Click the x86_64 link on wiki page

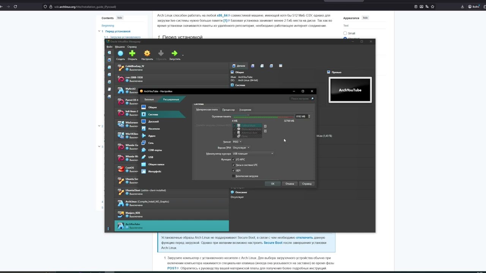pyautogui.click(x=222, y=16)
